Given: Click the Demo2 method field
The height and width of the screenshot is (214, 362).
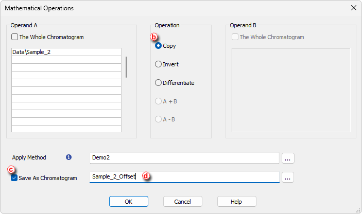Looking at the screenshot, I should 184,158.
